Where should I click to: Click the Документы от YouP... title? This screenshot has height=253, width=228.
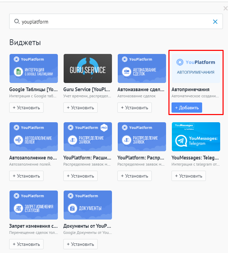pos(87,226)
